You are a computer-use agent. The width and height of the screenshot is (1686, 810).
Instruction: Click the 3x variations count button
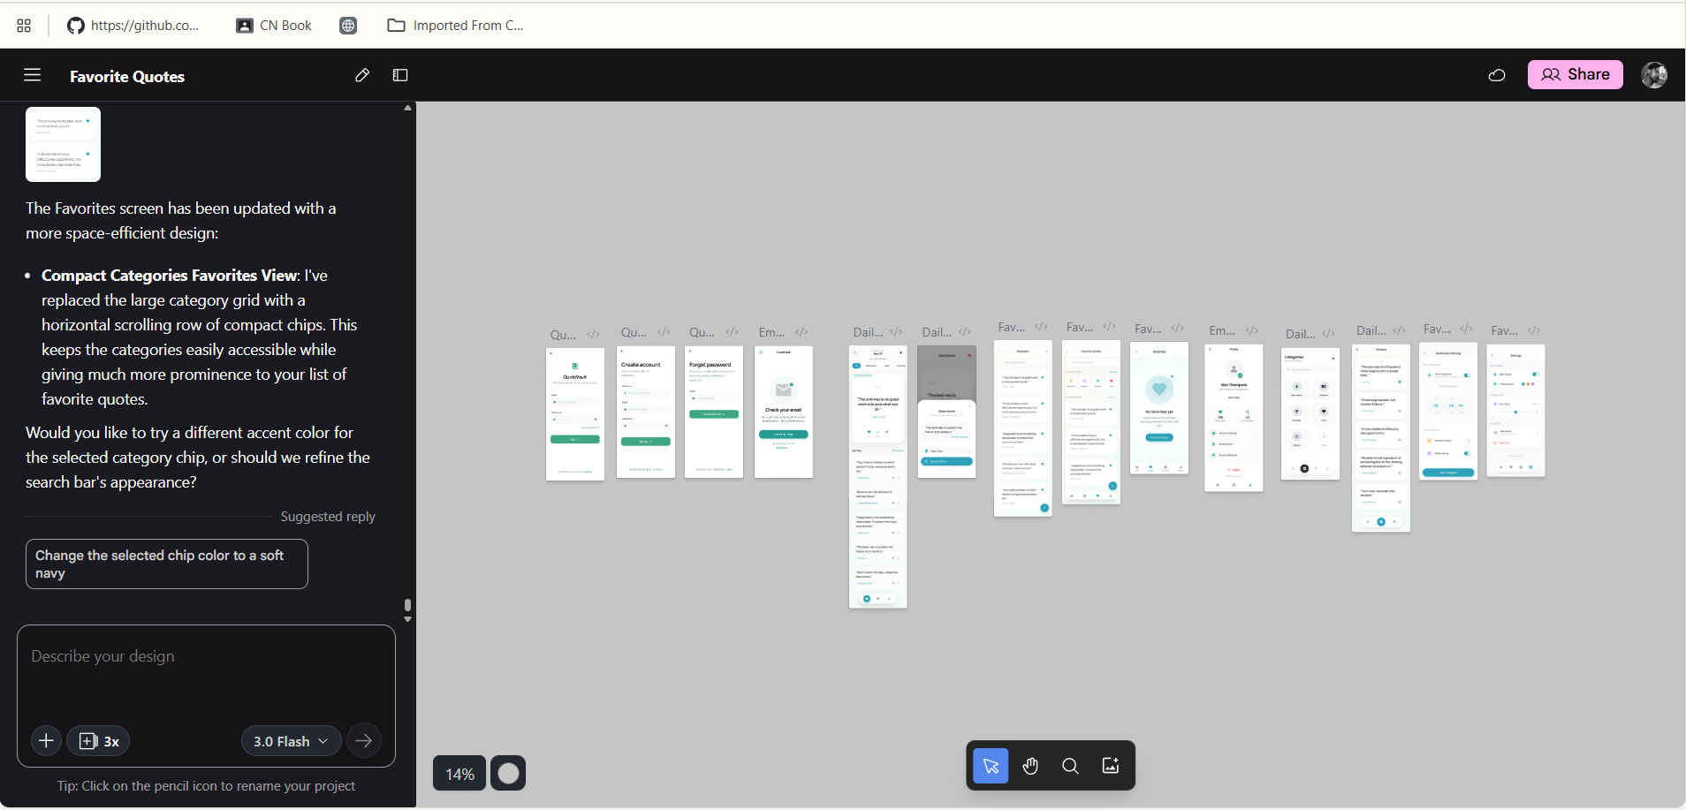[99, 741]
